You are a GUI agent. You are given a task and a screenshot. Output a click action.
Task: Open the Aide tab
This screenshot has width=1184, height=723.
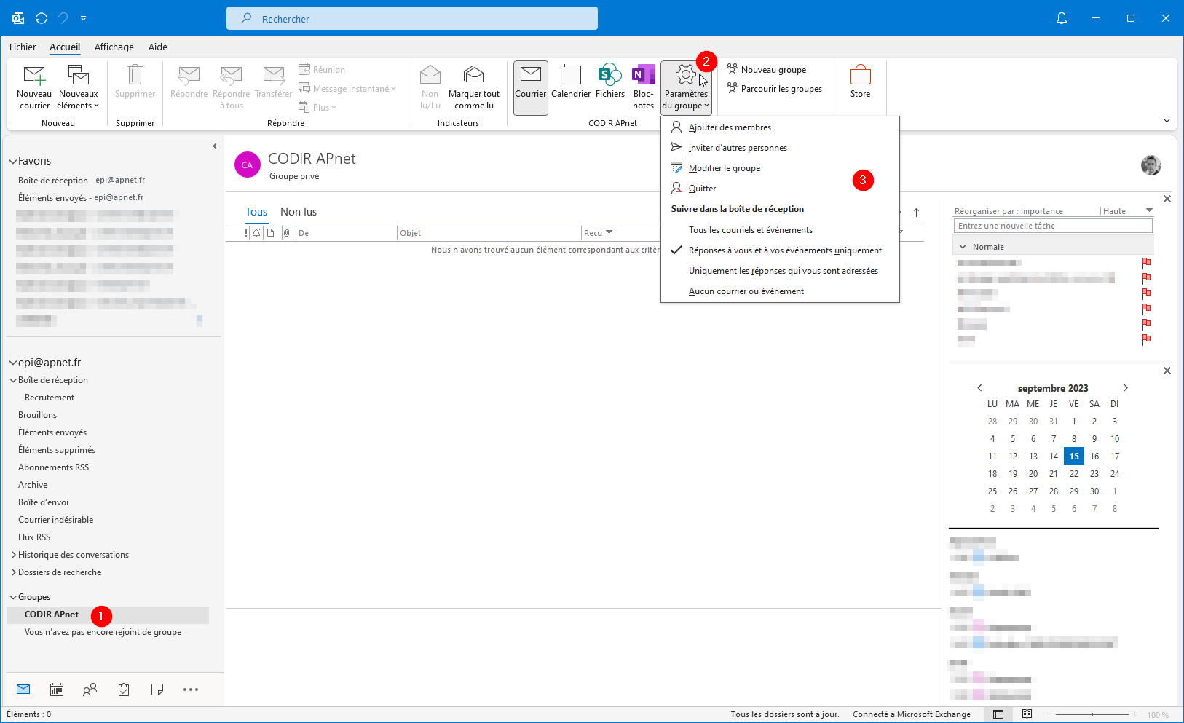click(158, 47)
